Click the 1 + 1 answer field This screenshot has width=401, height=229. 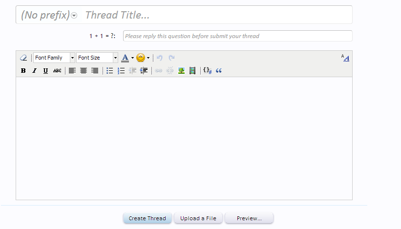pyautogui.click(x=237, y=36)
